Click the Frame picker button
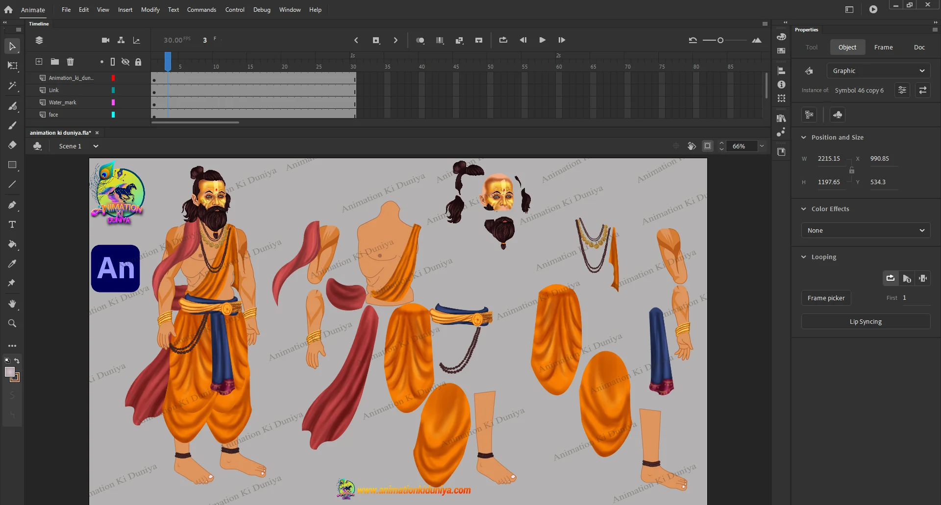Image resolution: width=941 pixels, height=505 pixels. click(826, 298)
